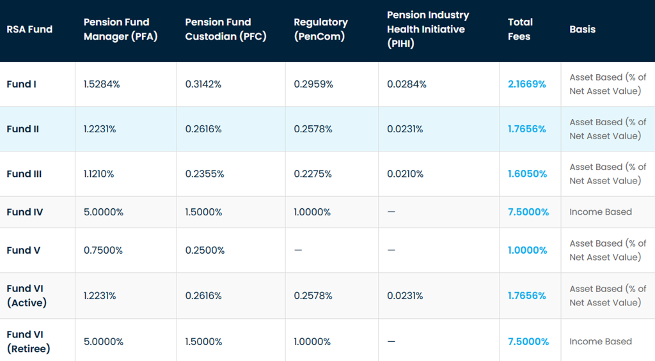Click the 0.2959% PenCom fee cell

pyautogui.click(x=313, y=84)
